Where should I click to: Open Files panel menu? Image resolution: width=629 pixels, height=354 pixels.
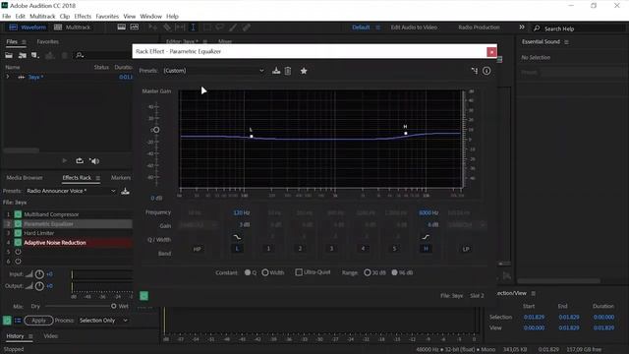(24, 41)
